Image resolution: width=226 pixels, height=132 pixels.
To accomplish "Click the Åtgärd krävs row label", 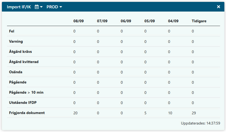I will [21, 52].
